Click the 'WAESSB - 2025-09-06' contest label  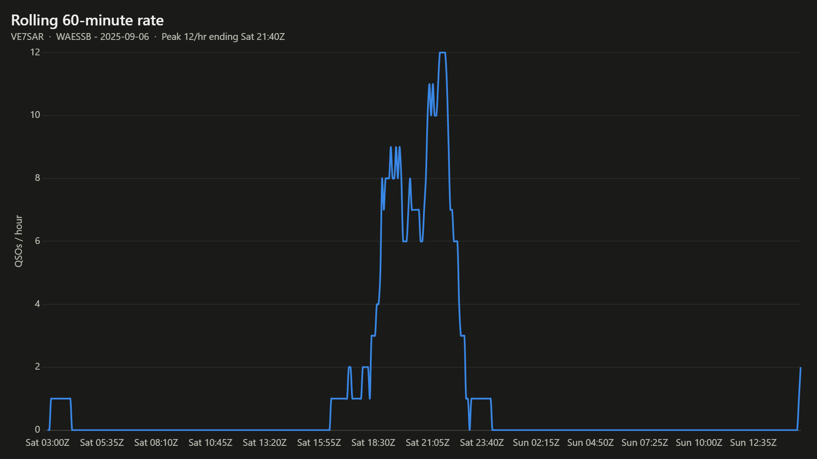pyautogui.click(x=103, y=37)
